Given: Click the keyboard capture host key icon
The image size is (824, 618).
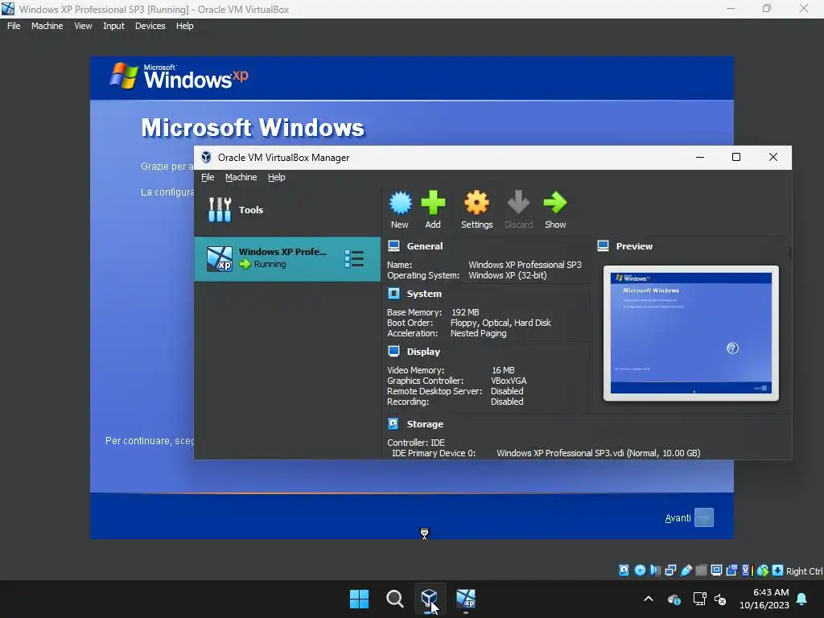Looking at the screenshot, I should point(778,571).
